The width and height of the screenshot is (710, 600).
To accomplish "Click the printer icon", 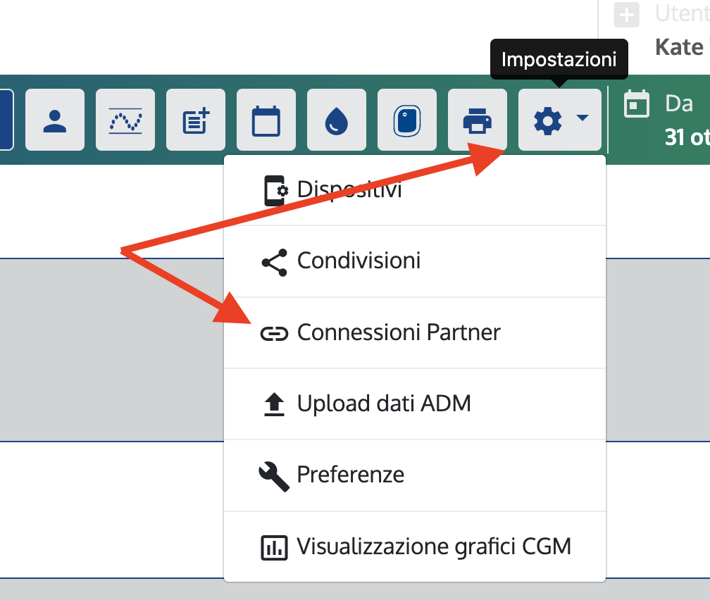I will point(478,120).
